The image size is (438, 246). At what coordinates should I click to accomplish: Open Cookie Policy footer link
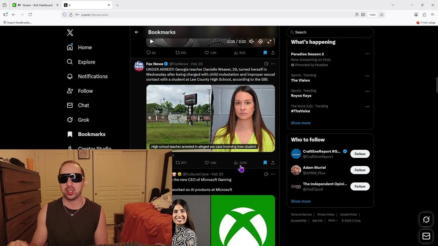tap(349, 215)
